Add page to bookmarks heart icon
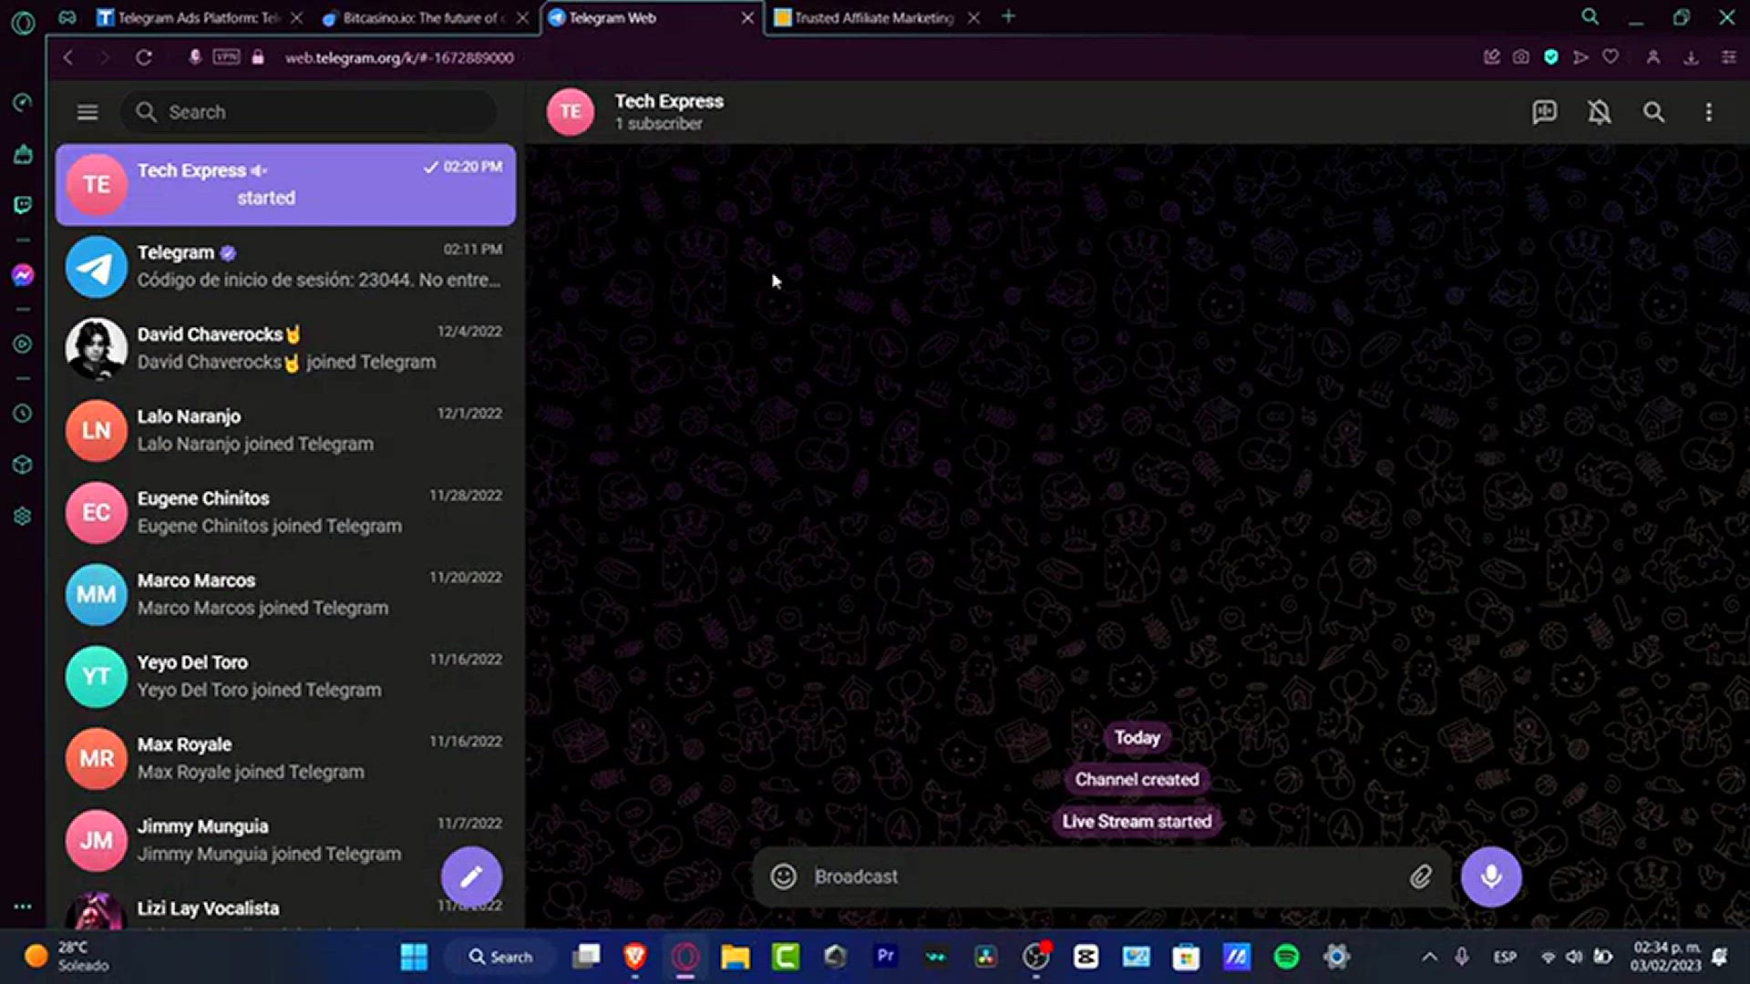This screenshot has height=984, width=1750. [1611, 56]
